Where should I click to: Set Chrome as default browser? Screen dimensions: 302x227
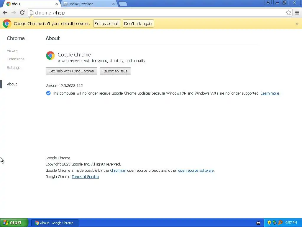[107, 24]
